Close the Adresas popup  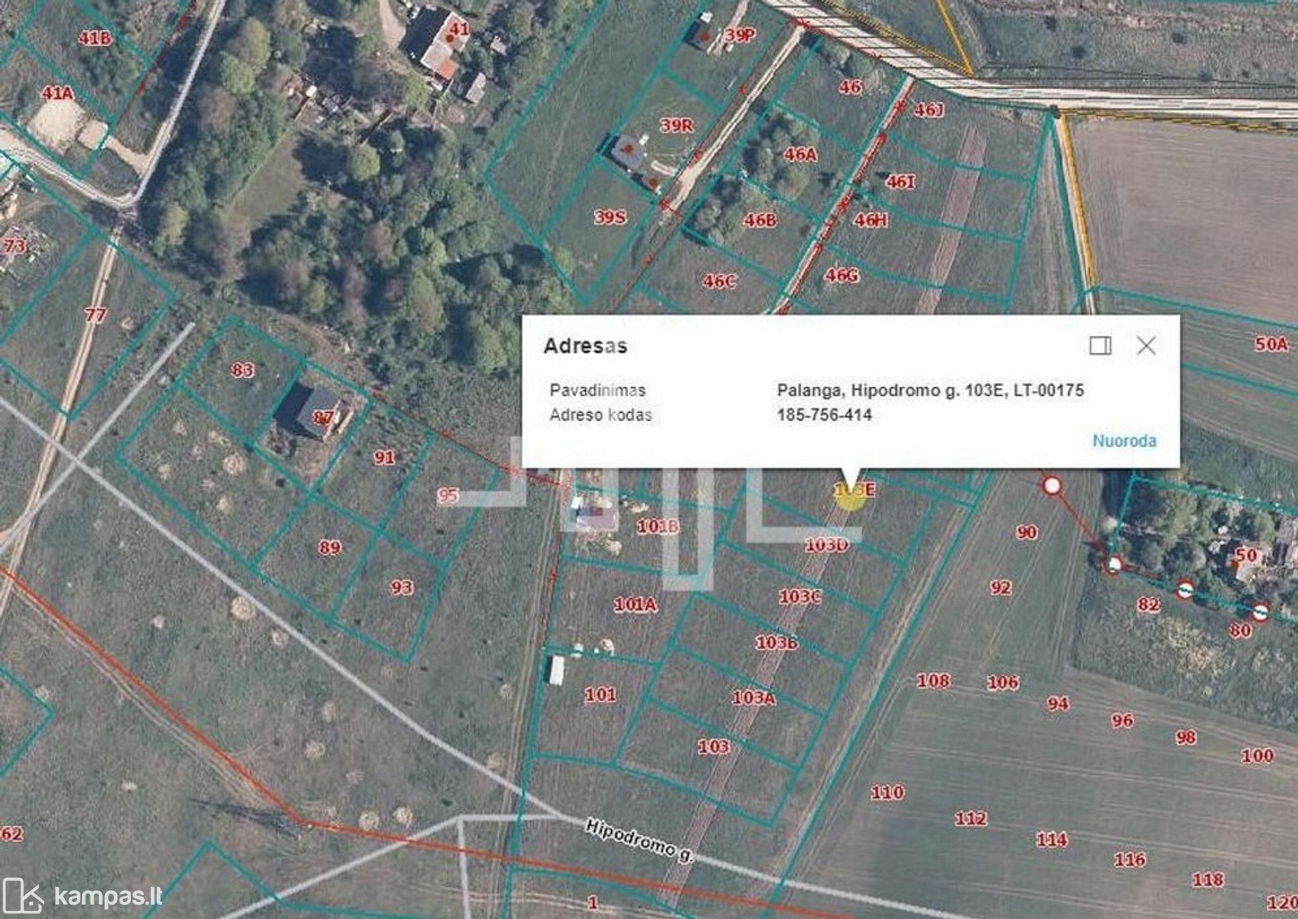[x=1146, y=346]
